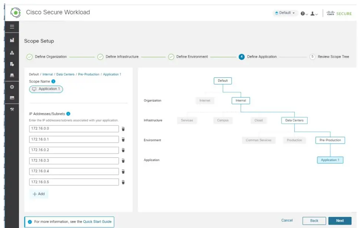Select the Default node in scope tree
Viewport: 358px width, 228px height.
click(x=223, y=81)
